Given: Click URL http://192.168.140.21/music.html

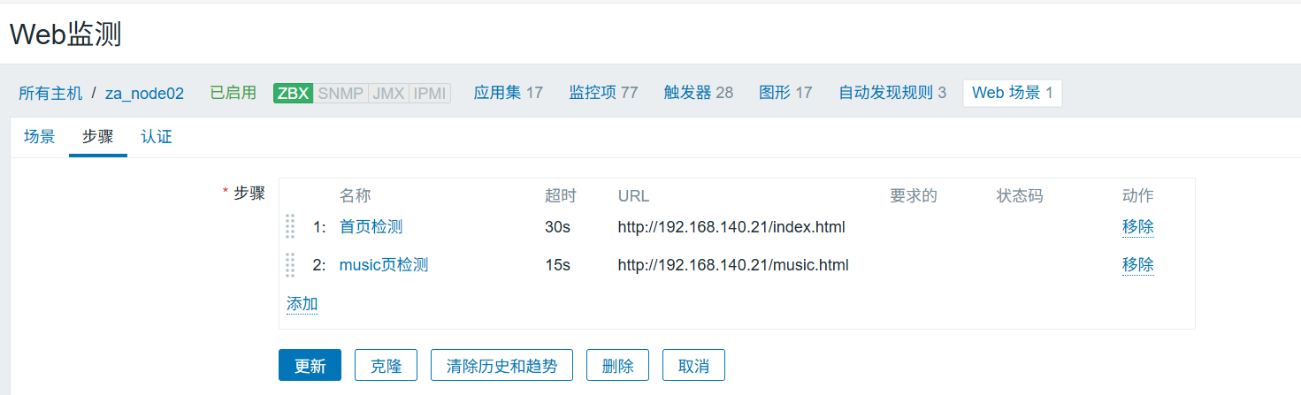Looking at the screenshot, I should (x=734, y=265).
